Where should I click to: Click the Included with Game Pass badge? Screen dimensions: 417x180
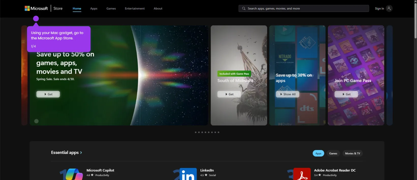[x=234, y=74]
